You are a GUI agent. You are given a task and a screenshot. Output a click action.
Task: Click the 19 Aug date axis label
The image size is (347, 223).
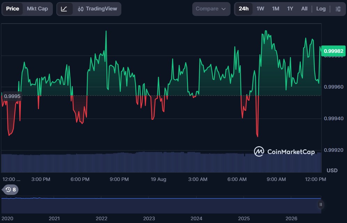coord(159,179)
